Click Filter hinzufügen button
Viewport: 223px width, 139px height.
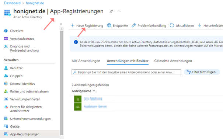pos(202,72)
